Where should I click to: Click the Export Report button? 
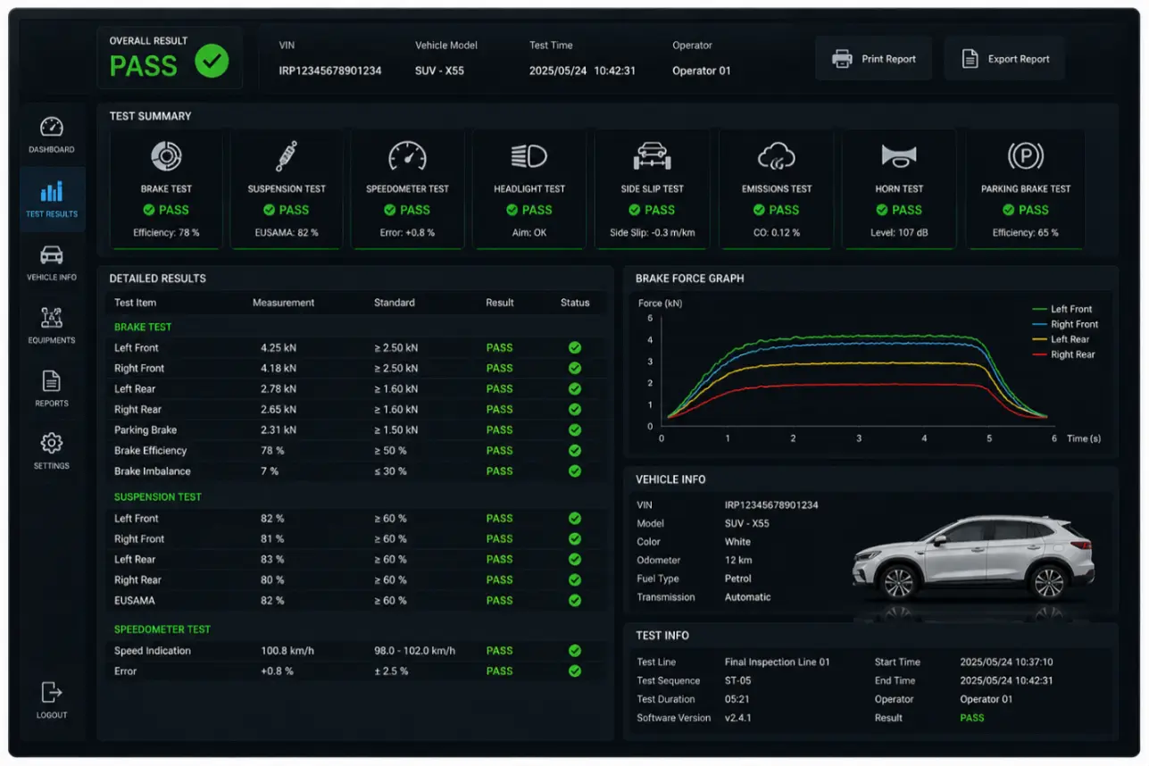(1004, 59)
